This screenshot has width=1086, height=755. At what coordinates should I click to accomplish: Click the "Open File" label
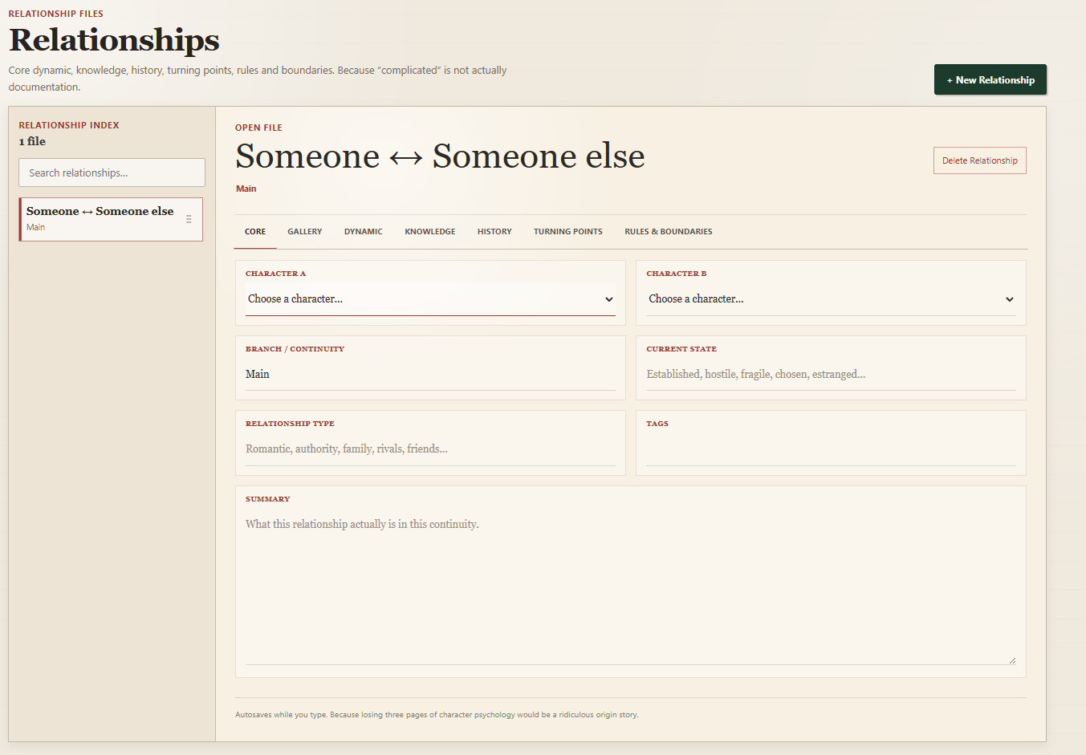tap(258, 128)
